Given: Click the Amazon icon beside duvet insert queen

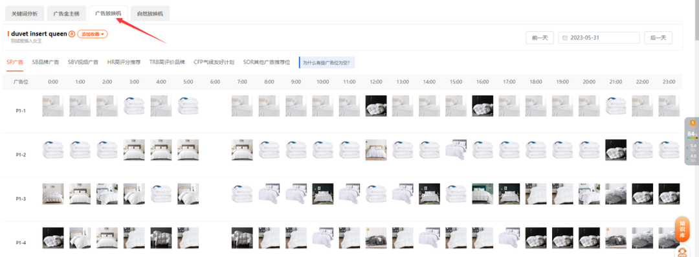Looking at the screenshot, I should (x=72, y=34).
